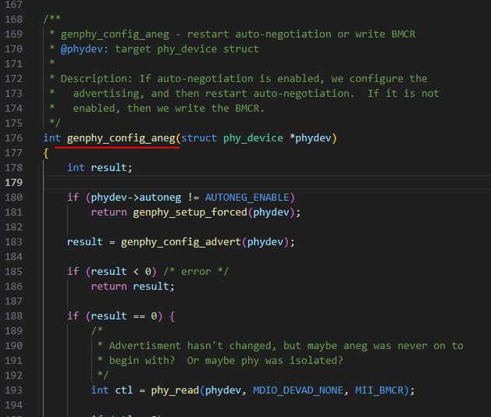This screenshot has height=417, width=491.
Task: Click line number 185 in the gutter
Action: click(x=14, y=272)
